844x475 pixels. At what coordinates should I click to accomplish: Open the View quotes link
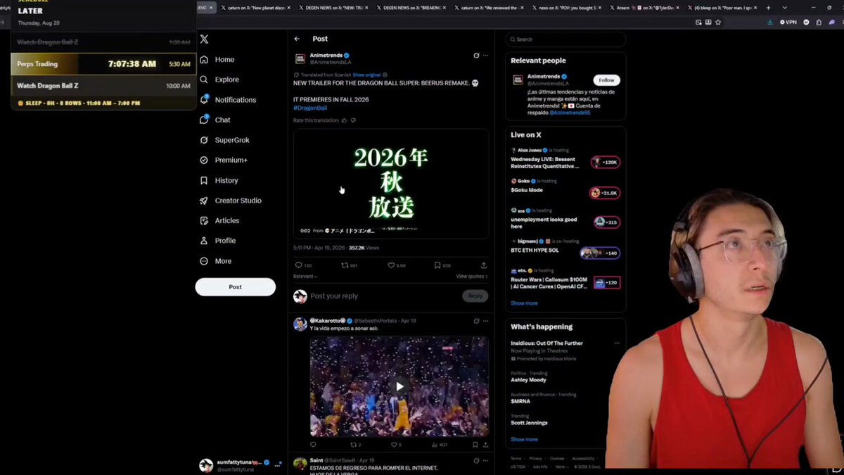pos(471,277)
